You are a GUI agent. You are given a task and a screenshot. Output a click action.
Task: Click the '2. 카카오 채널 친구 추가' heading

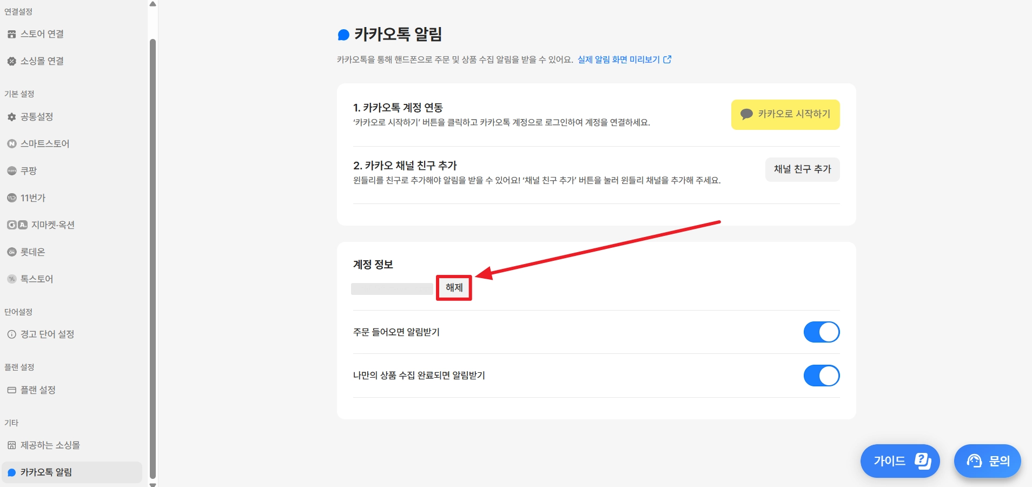(405, 166)
